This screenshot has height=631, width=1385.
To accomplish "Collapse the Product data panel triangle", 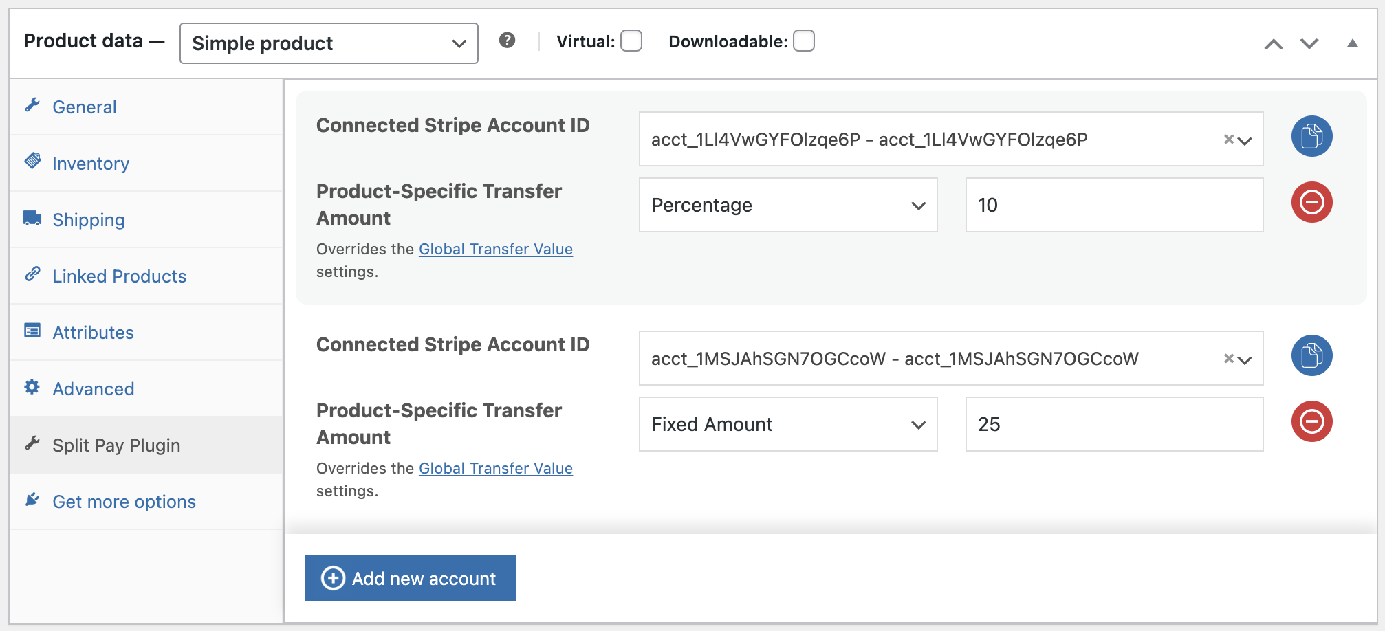I will pyautogui.click(x=1352, y=43).
